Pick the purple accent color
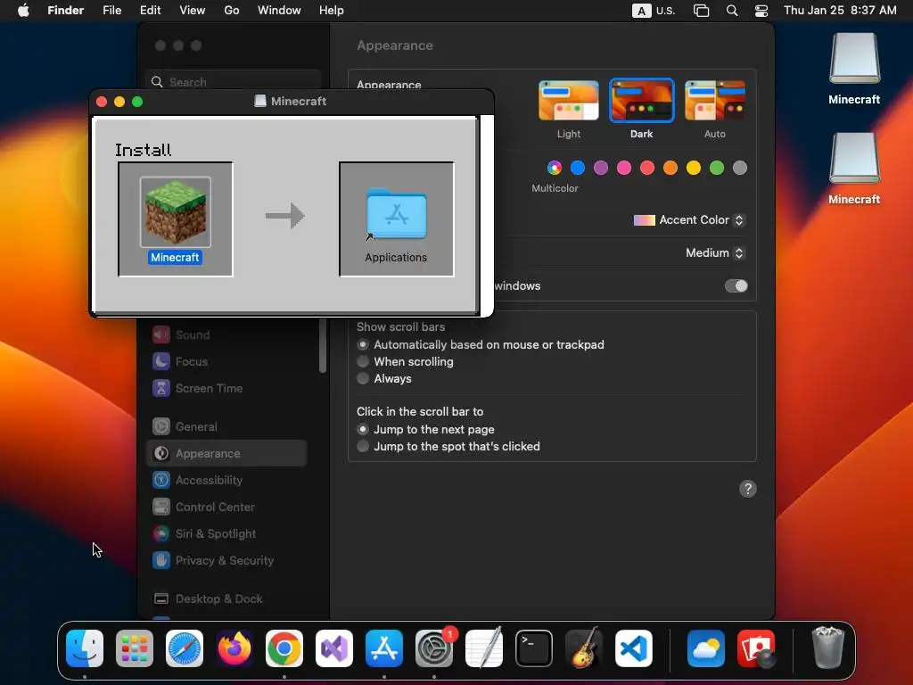The width and height of the screenshot is (913, 685). coord(601,169)
